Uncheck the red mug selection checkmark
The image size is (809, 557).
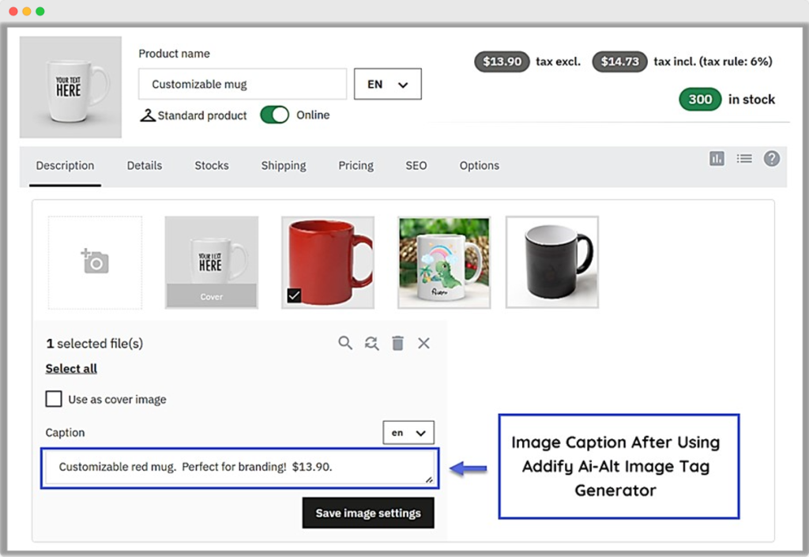(x=294, y=295)
